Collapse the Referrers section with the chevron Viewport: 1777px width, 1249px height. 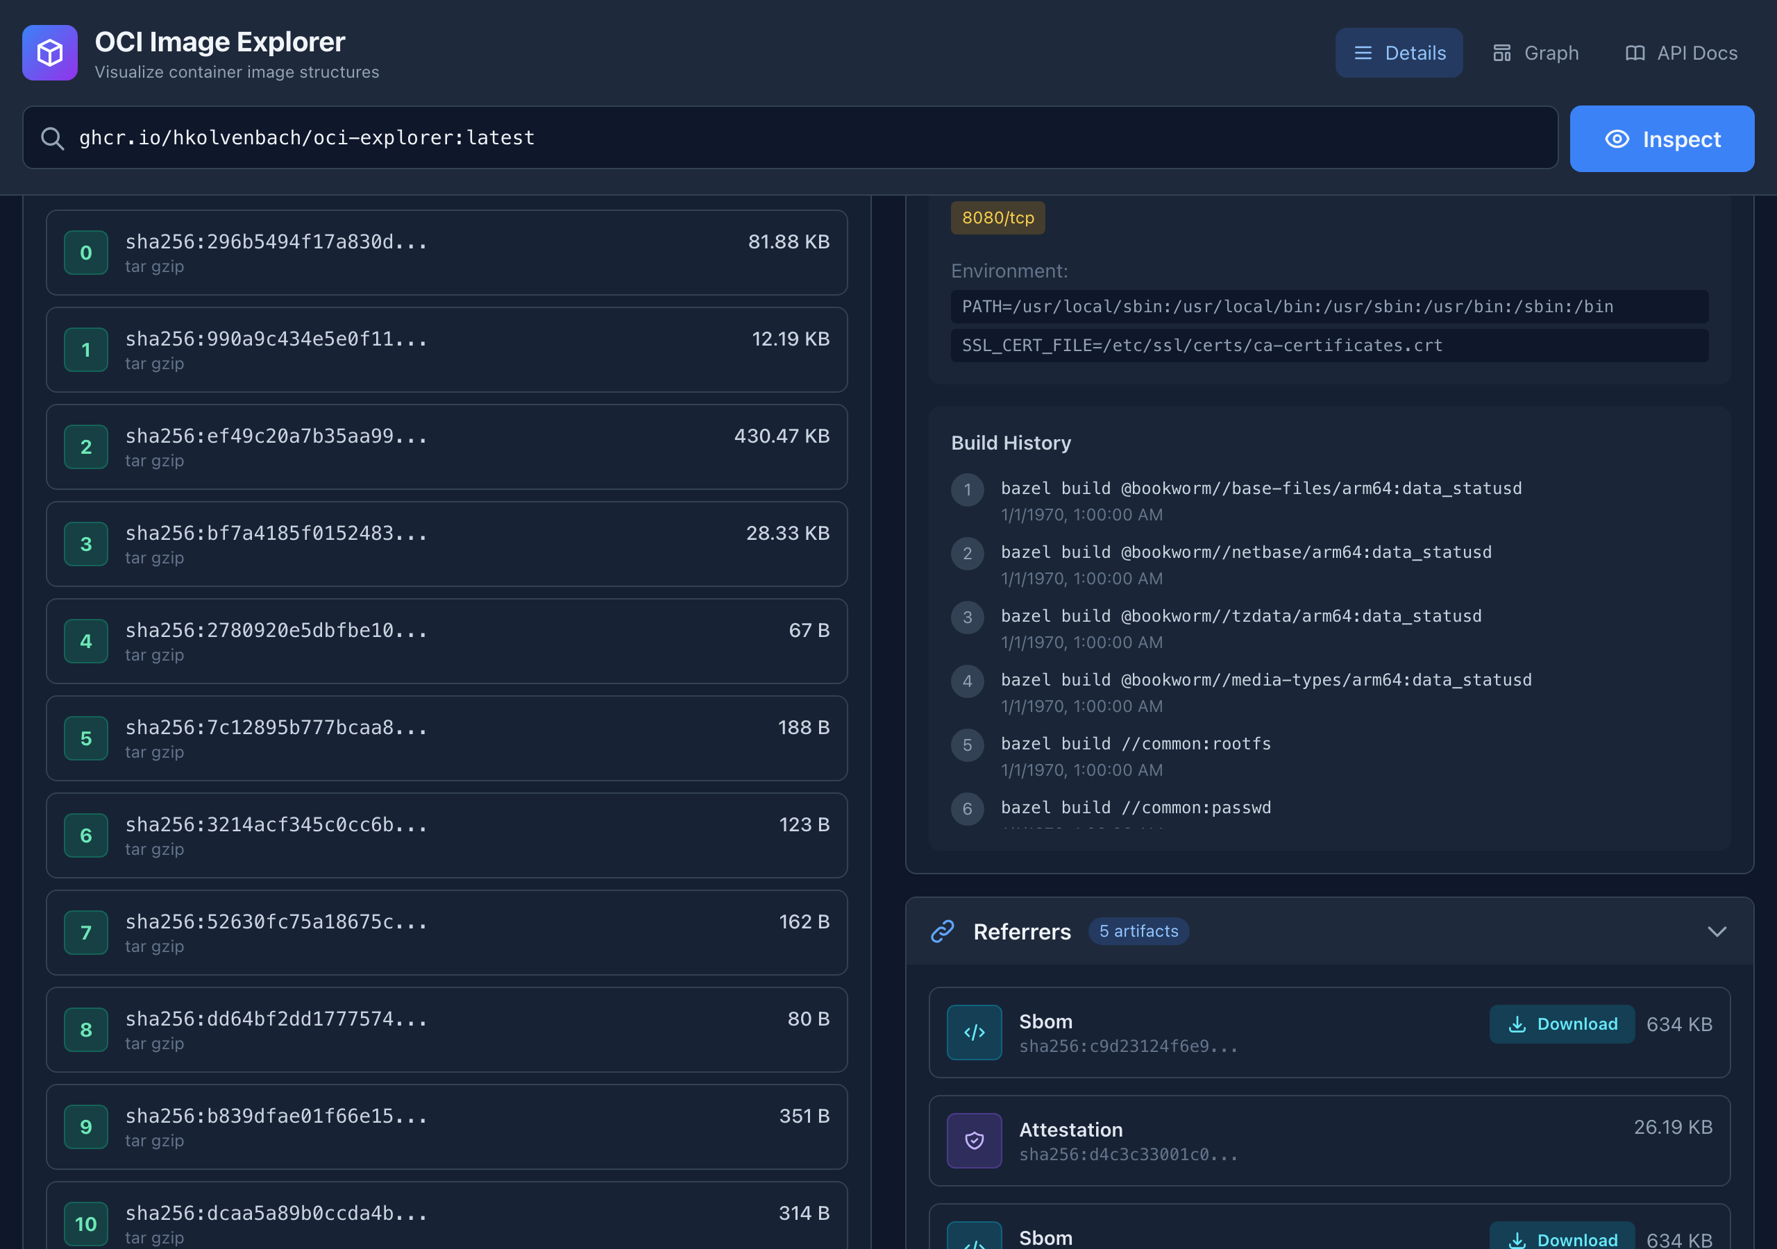[1717, 931]
